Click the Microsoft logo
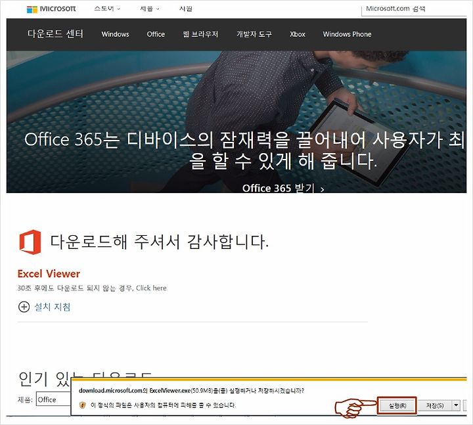 point(51,9)
